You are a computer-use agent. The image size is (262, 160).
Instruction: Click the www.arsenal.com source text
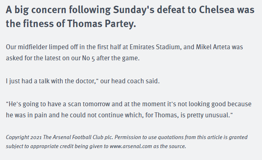131,146
